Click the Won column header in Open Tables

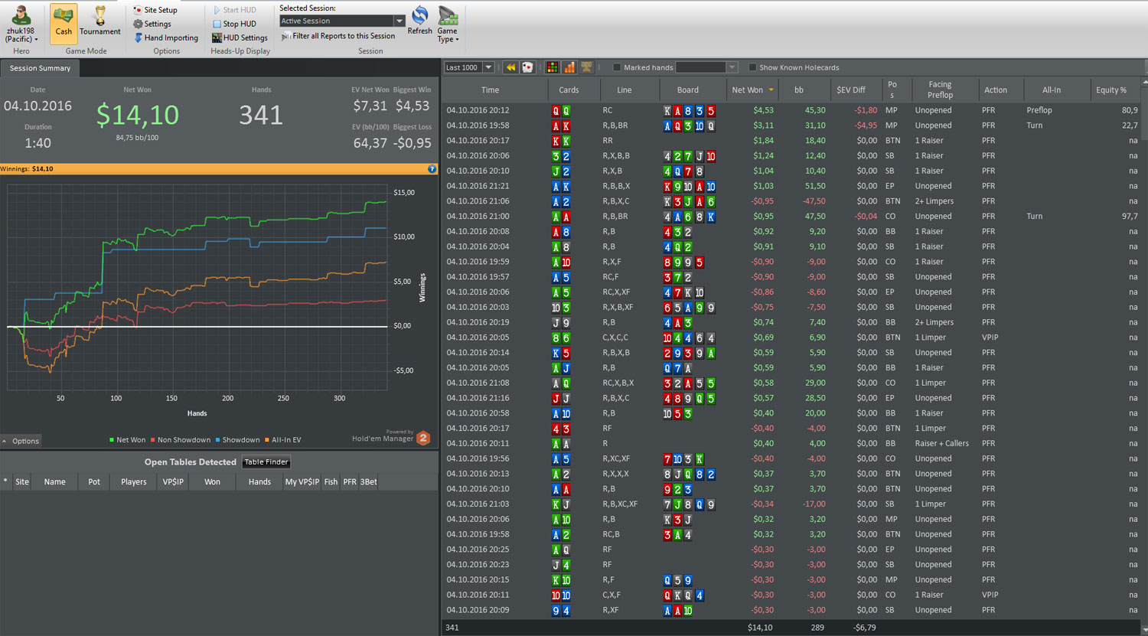coord(212,481)
